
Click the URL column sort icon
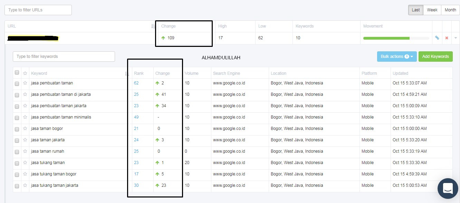153,26
